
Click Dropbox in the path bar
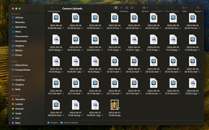54,122
